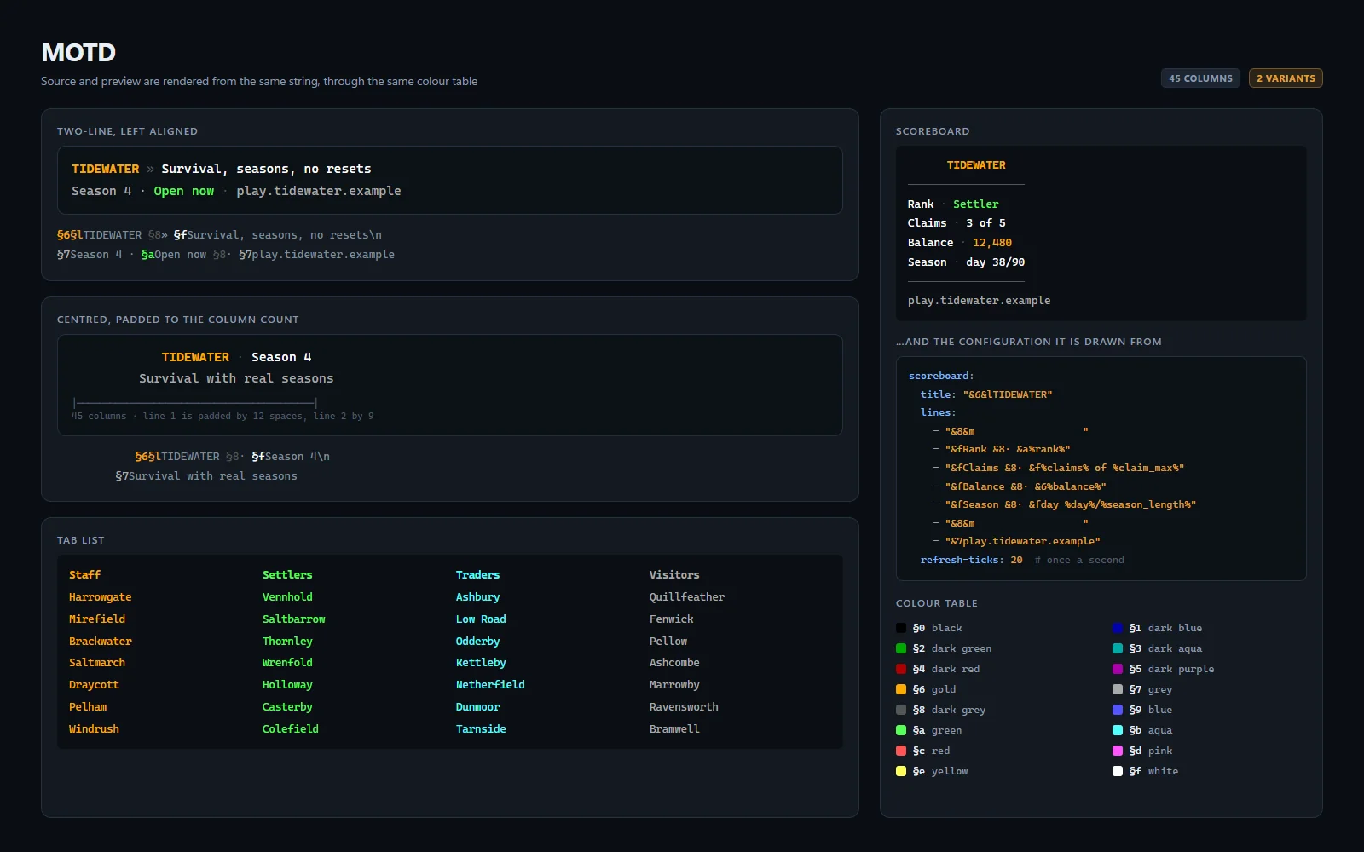The image size is (1364, 852).
Task: Select player Bramwell
Action: (x=674, y=729)
